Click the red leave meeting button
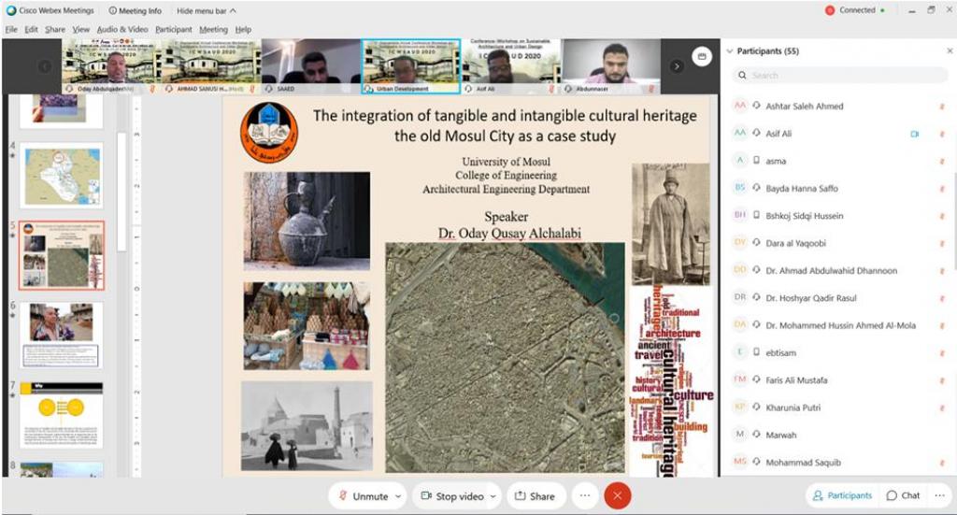The height and width of the screenshot is (515, 957). (617, 495)
